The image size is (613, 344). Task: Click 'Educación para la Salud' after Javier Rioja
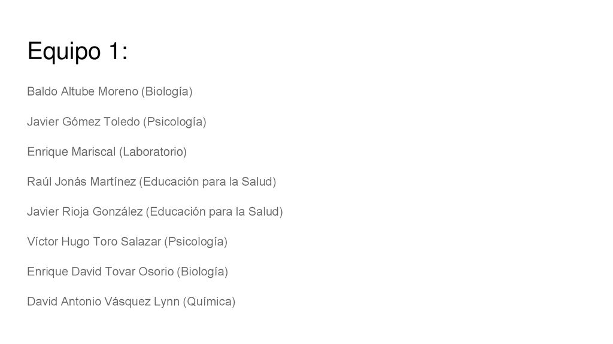click(x=214, y=212)
